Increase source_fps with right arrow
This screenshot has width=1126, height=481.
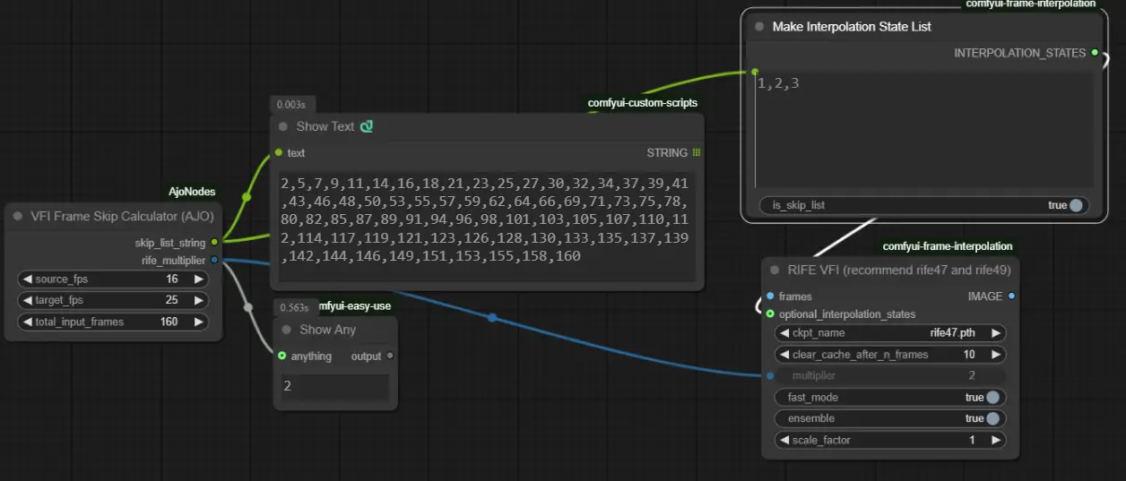198,279
